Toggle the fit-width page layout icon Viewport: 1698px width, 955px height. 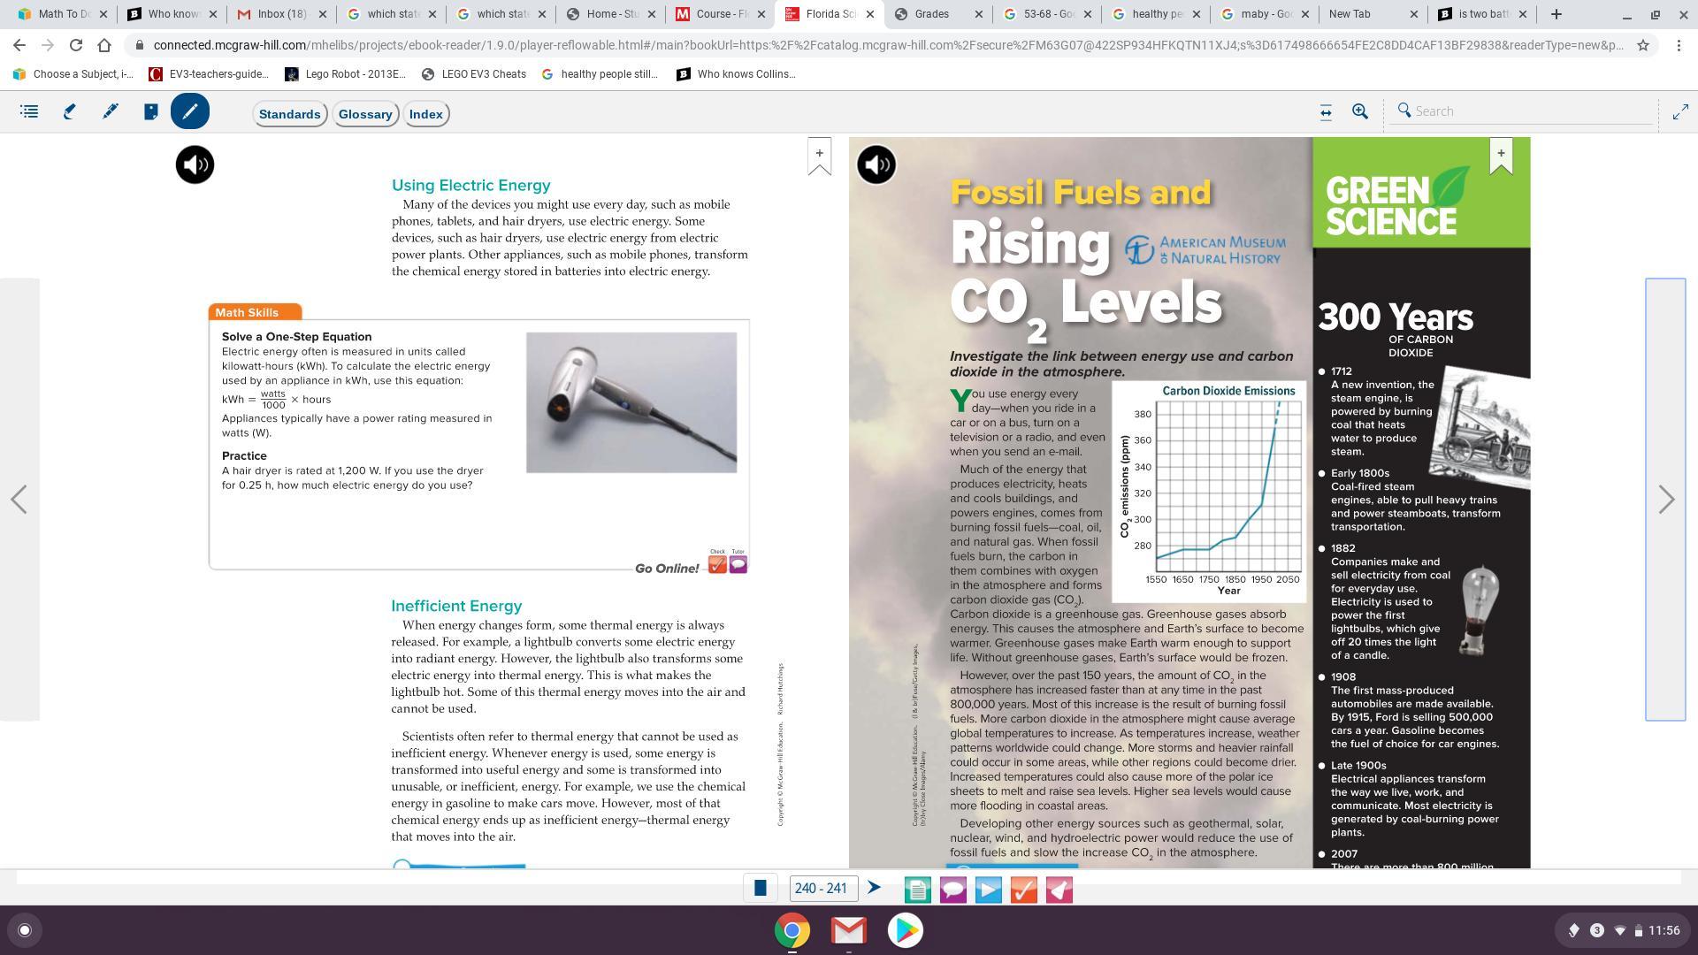1325,111
